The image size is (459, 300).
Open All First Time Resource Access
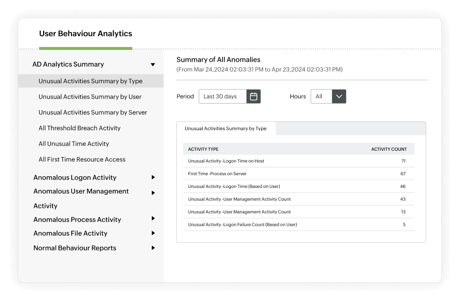pos(82,160)
